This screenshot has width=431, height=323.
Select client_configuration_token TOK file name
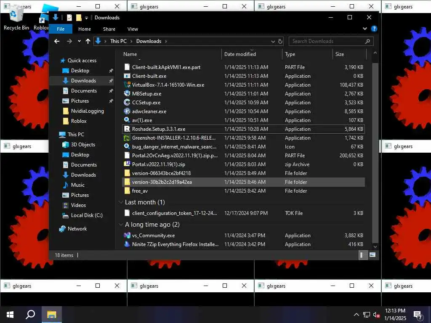[x=174, y=213]
